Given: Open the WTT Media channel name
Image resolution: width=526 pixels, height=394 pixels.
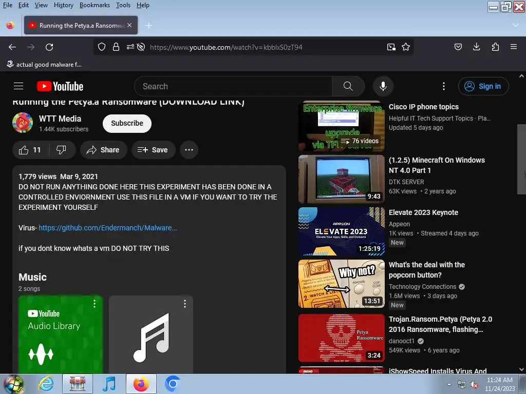Looking at the screenshot, I should [x=60, y=119].
